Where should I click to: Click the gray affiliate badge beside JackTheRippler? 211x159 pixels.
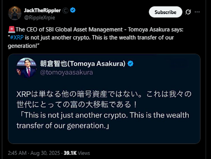(x=66, y=11)
